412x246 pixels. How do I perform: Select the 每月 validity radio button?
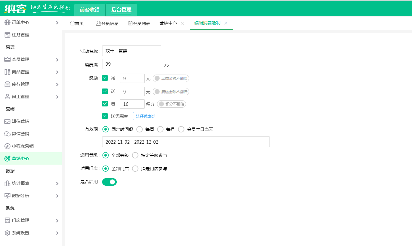coord(160,129)
